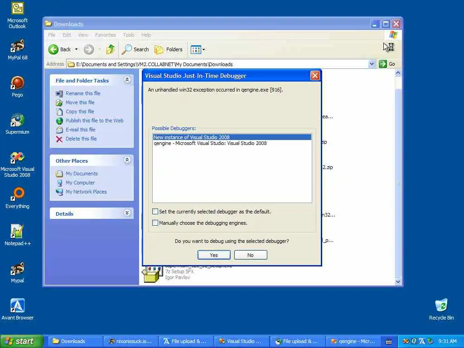The height and width of the screenshot is (348, 464).
Task: Click Publish this file to the Web
Action: click(x=94, y=121)
